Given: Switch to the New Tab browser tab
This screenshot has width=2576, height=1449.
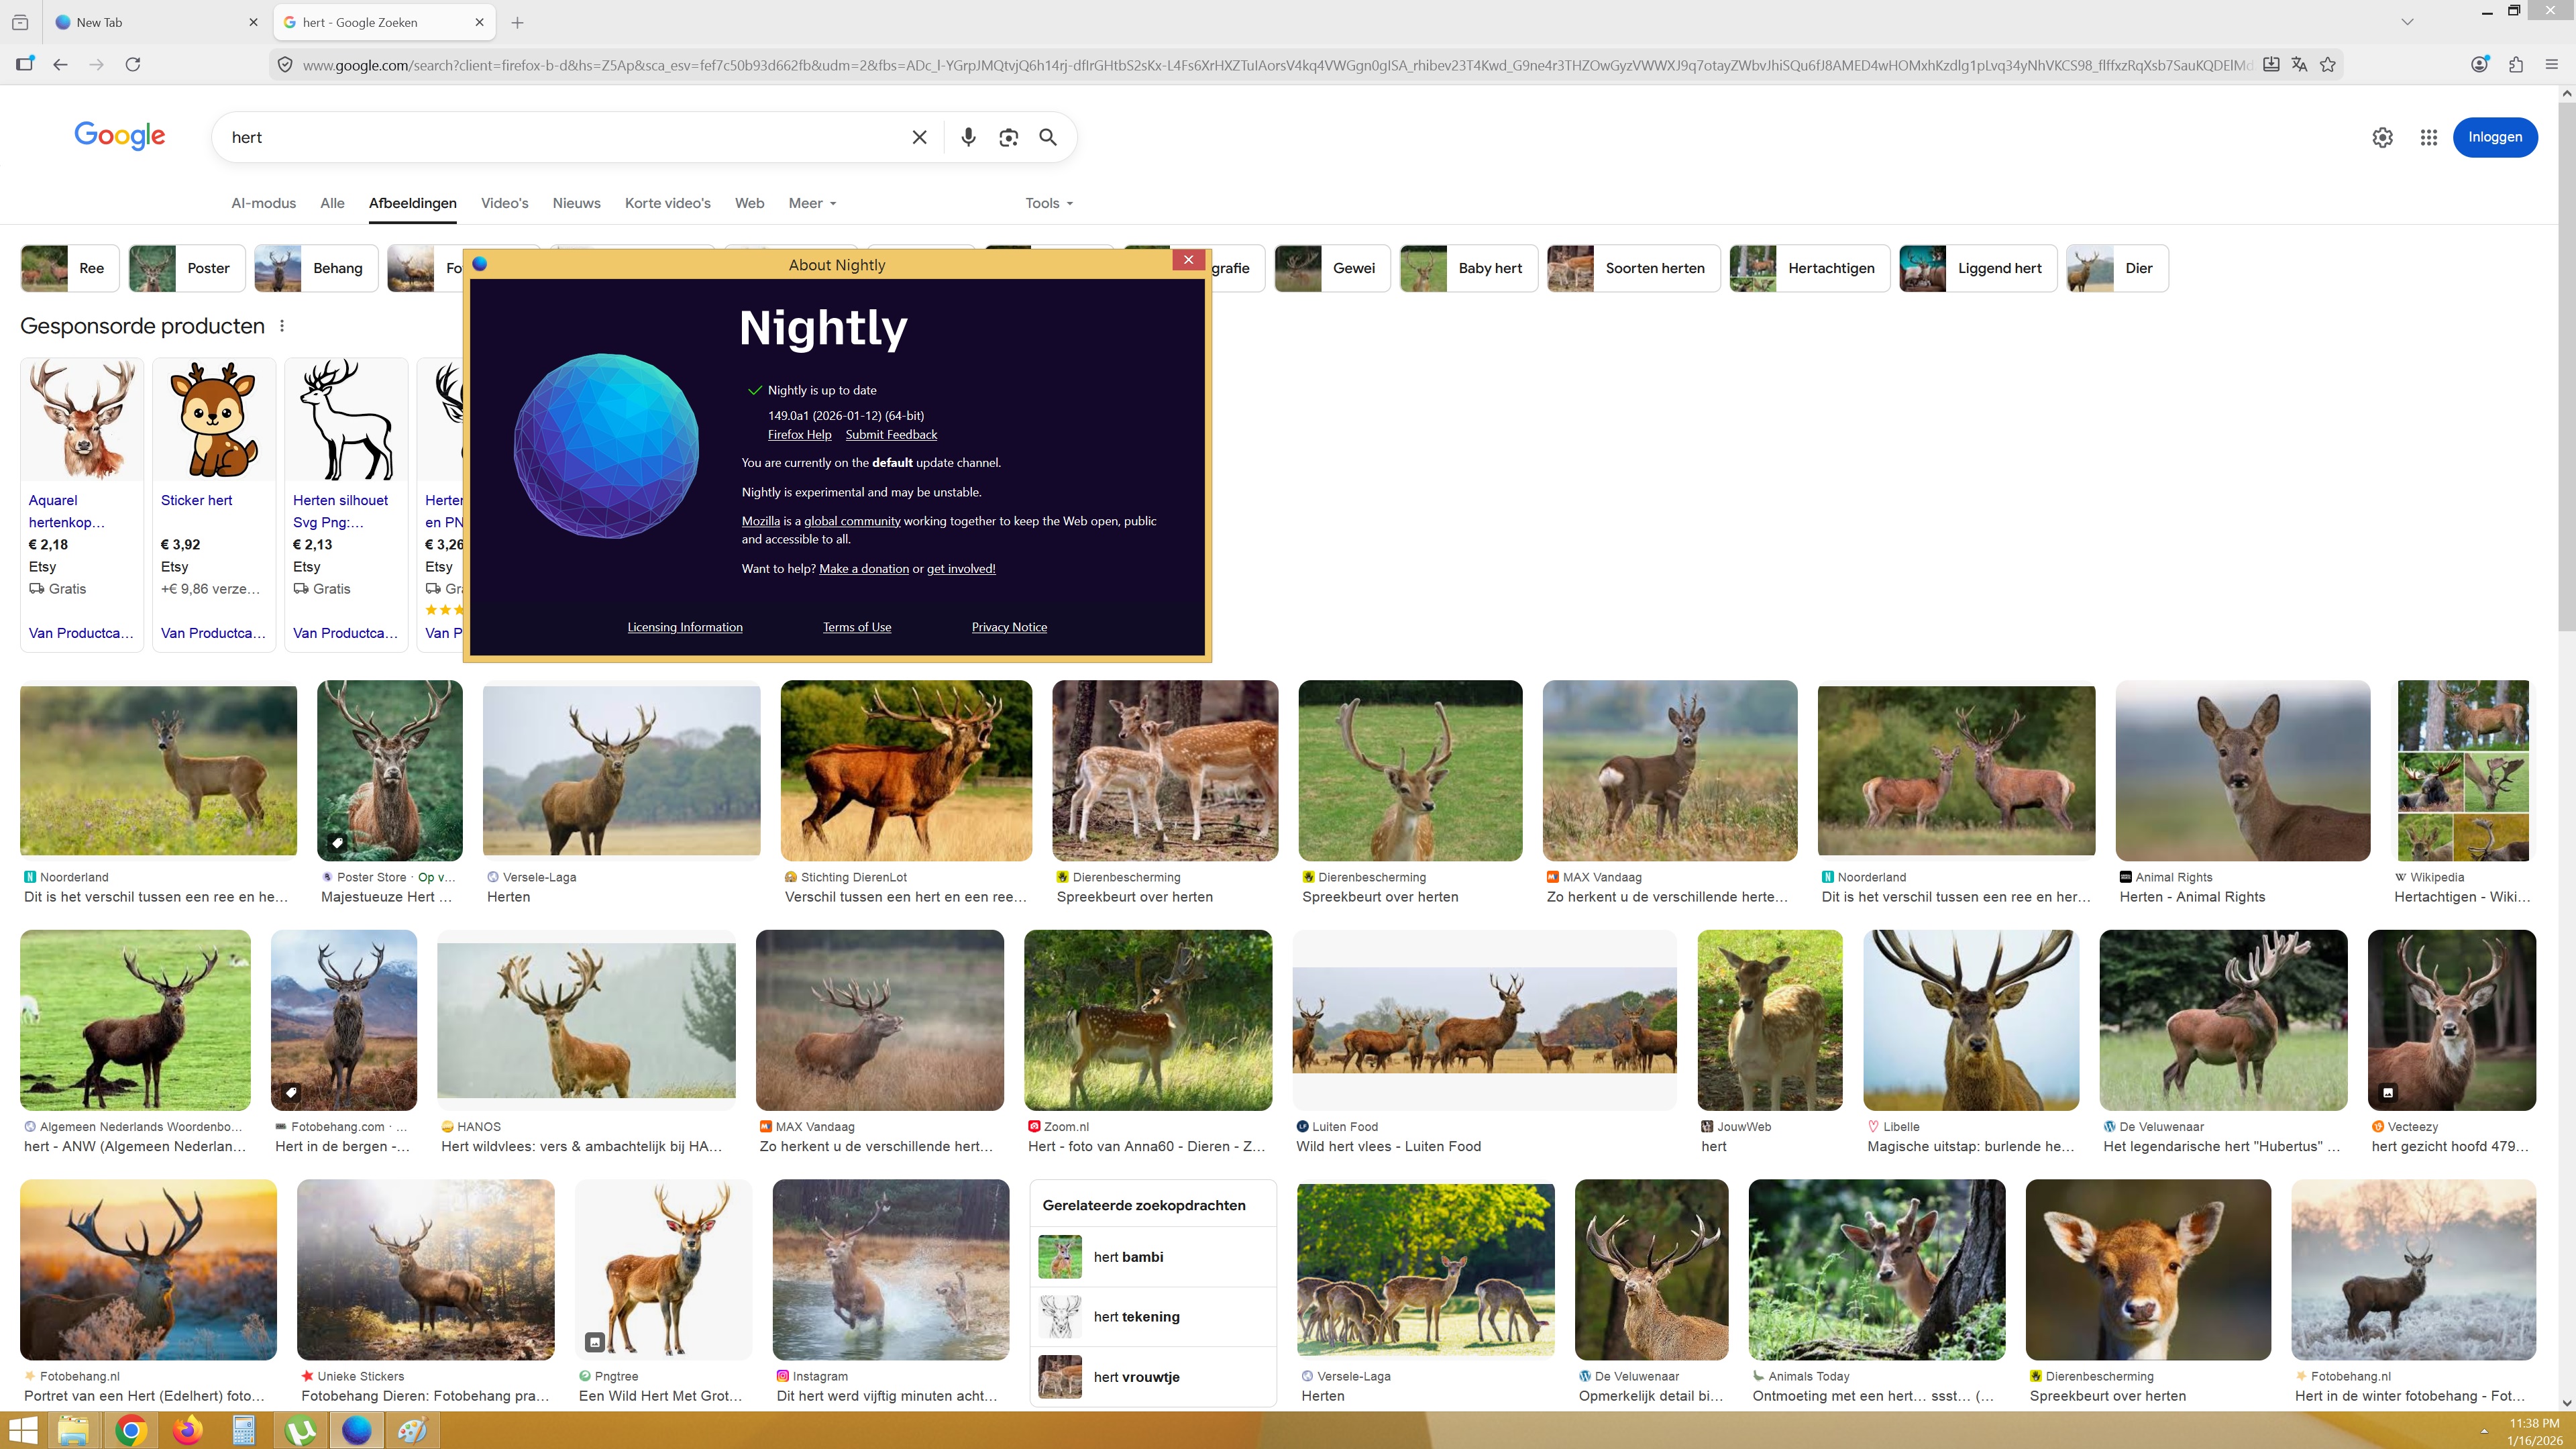Looking at the screenshot, I should pyautogui.click(x=100, y=22).
